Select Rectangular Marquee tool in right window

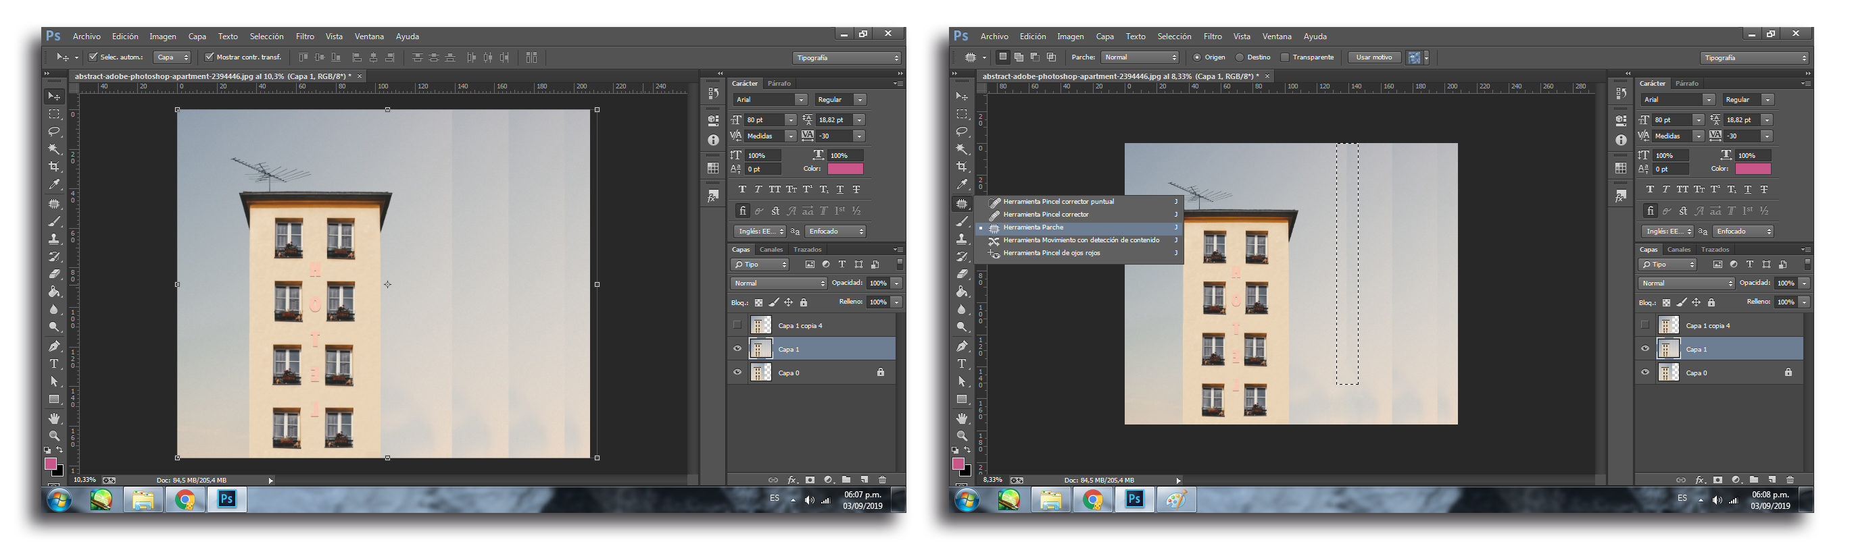[x=962, y=114]
